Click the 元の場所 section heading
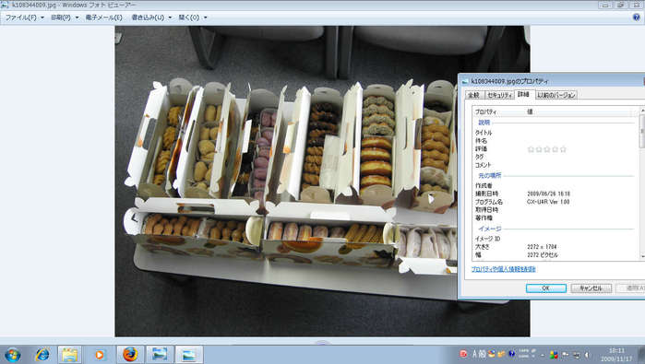The width and height of the screenshot is (645, 364). [x=489, y=175]
